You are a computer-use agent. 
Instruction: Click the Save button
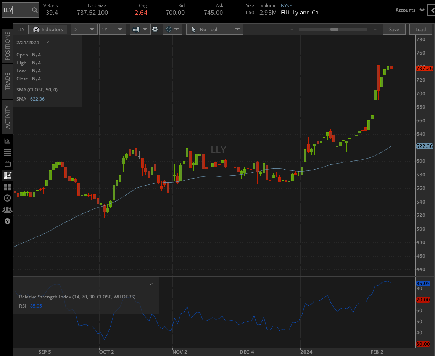click(394, 29)
